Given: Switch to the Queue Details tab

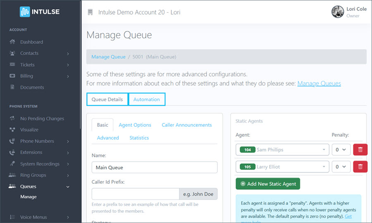Looking at the screenshot, I should click(x=107, y=99).
